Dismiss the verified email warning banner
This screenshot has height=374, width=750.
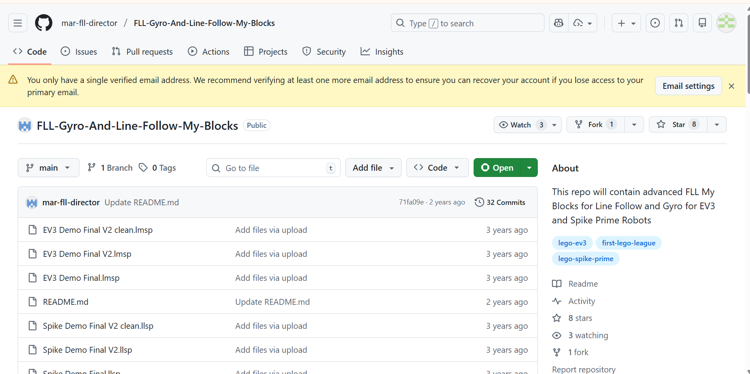tap(731, 86)
